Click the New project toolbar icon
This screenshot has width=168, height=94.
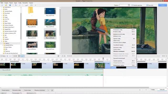click(x=2, y=5)
